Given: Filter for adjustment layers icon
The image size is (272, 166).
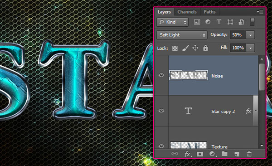Looking at the screenshot, I should [x=208, y=22].
